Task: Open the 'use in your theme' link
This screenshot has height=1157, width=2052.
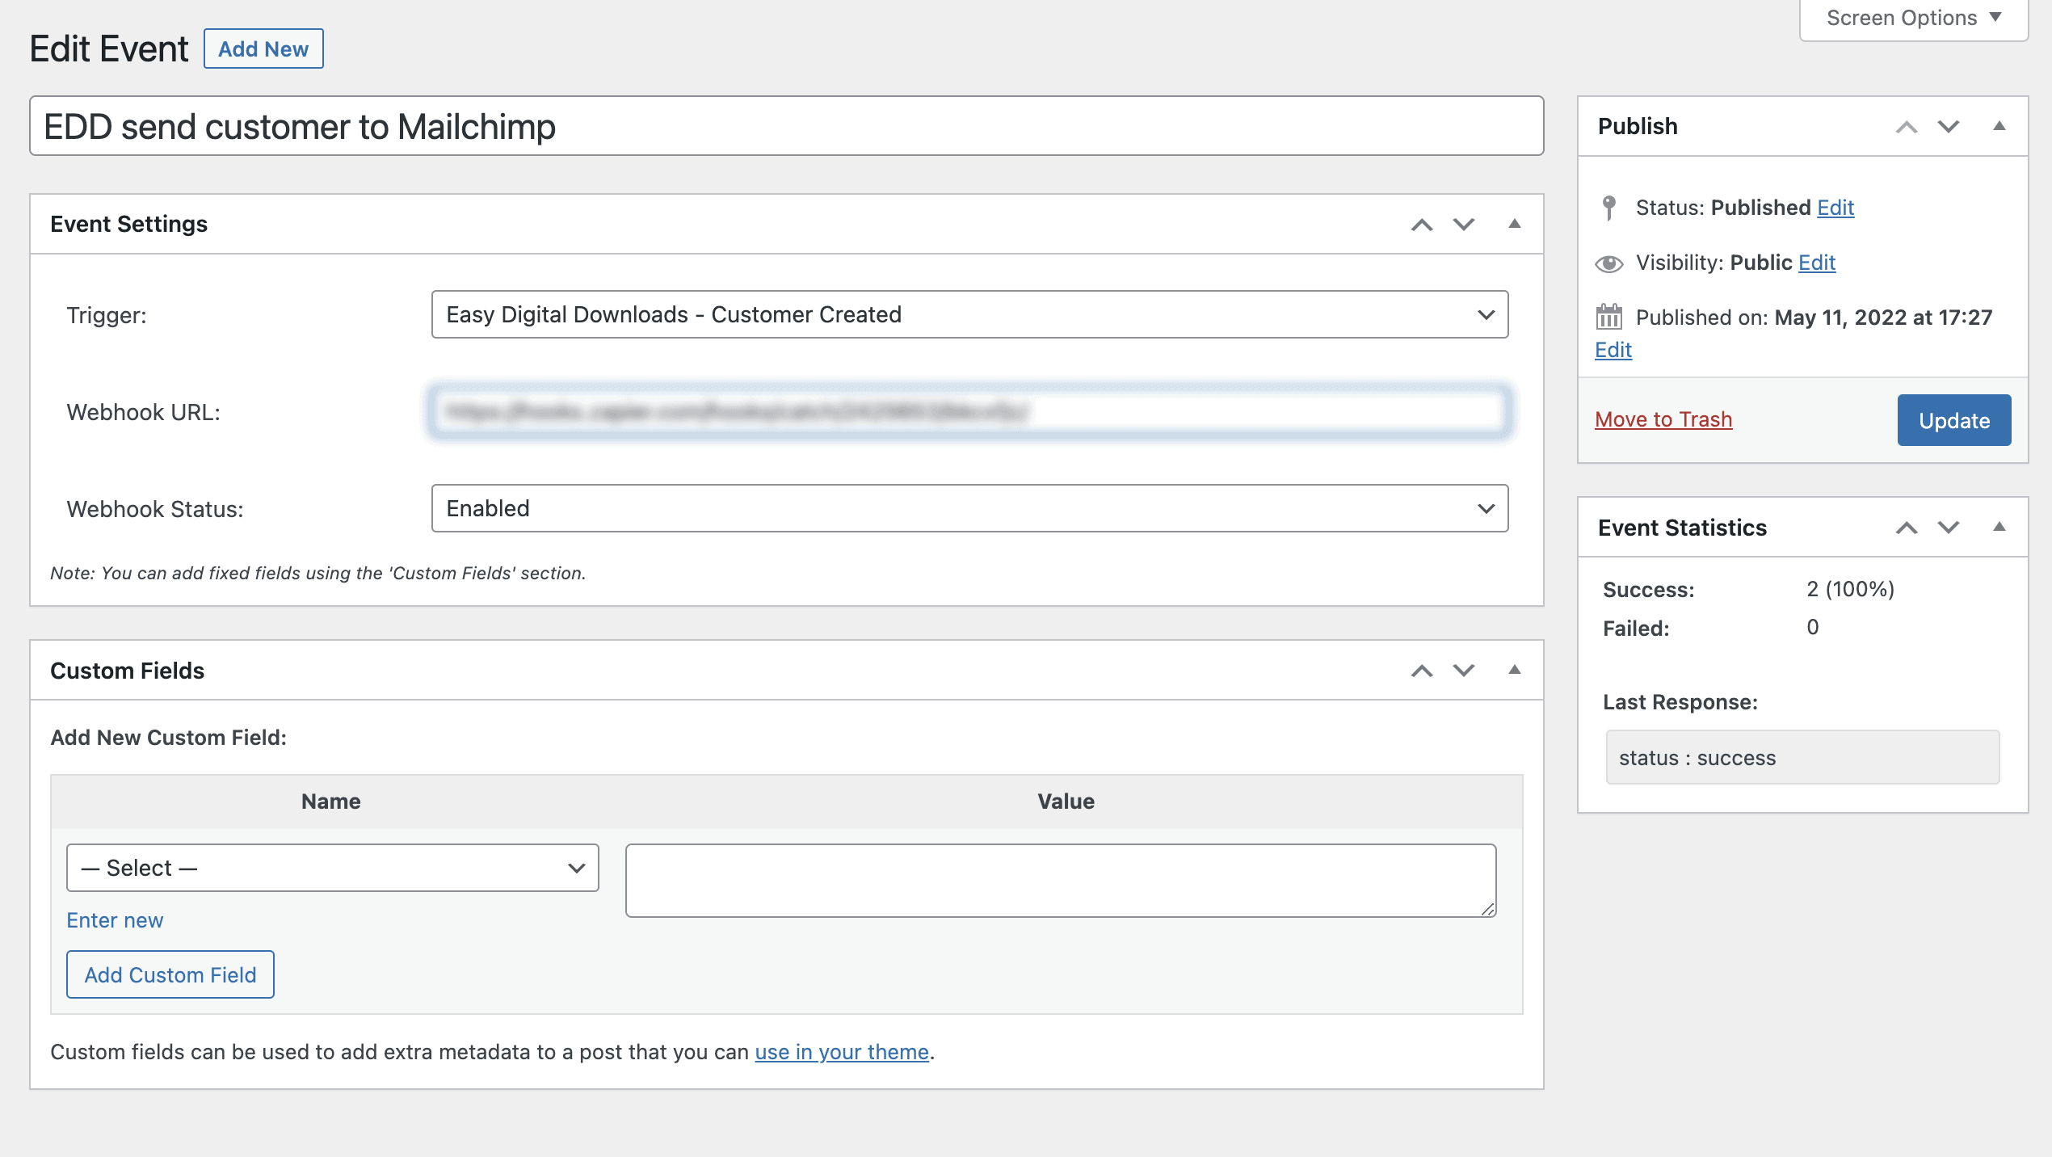Action: click(842, 1052)
